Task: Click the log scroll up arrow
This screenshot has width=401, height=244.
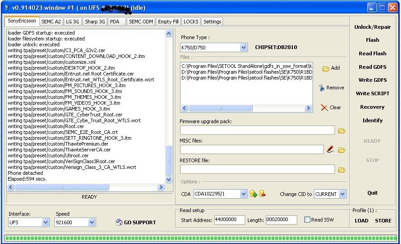Action: (168, 34)
